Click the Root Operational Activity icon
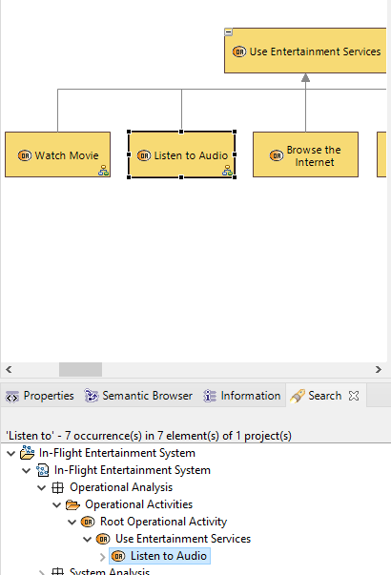 coord(88,522)
